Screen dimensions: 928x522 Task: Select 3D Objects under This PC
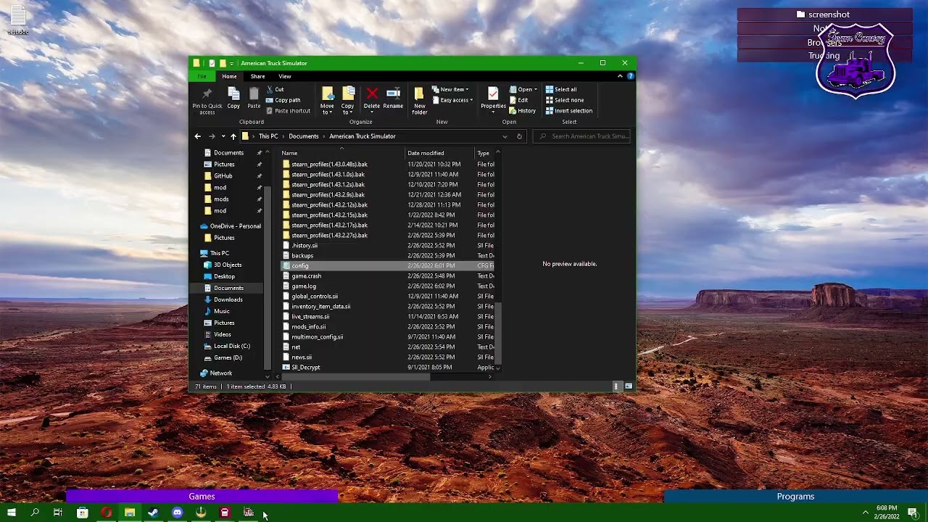[x=228, y=265]
